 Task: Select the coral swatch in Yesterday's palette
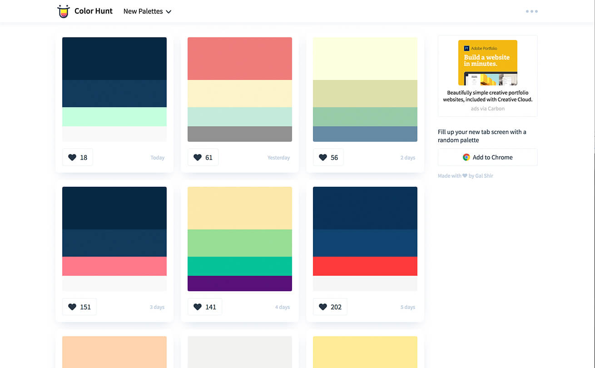[x=240, y=59]
